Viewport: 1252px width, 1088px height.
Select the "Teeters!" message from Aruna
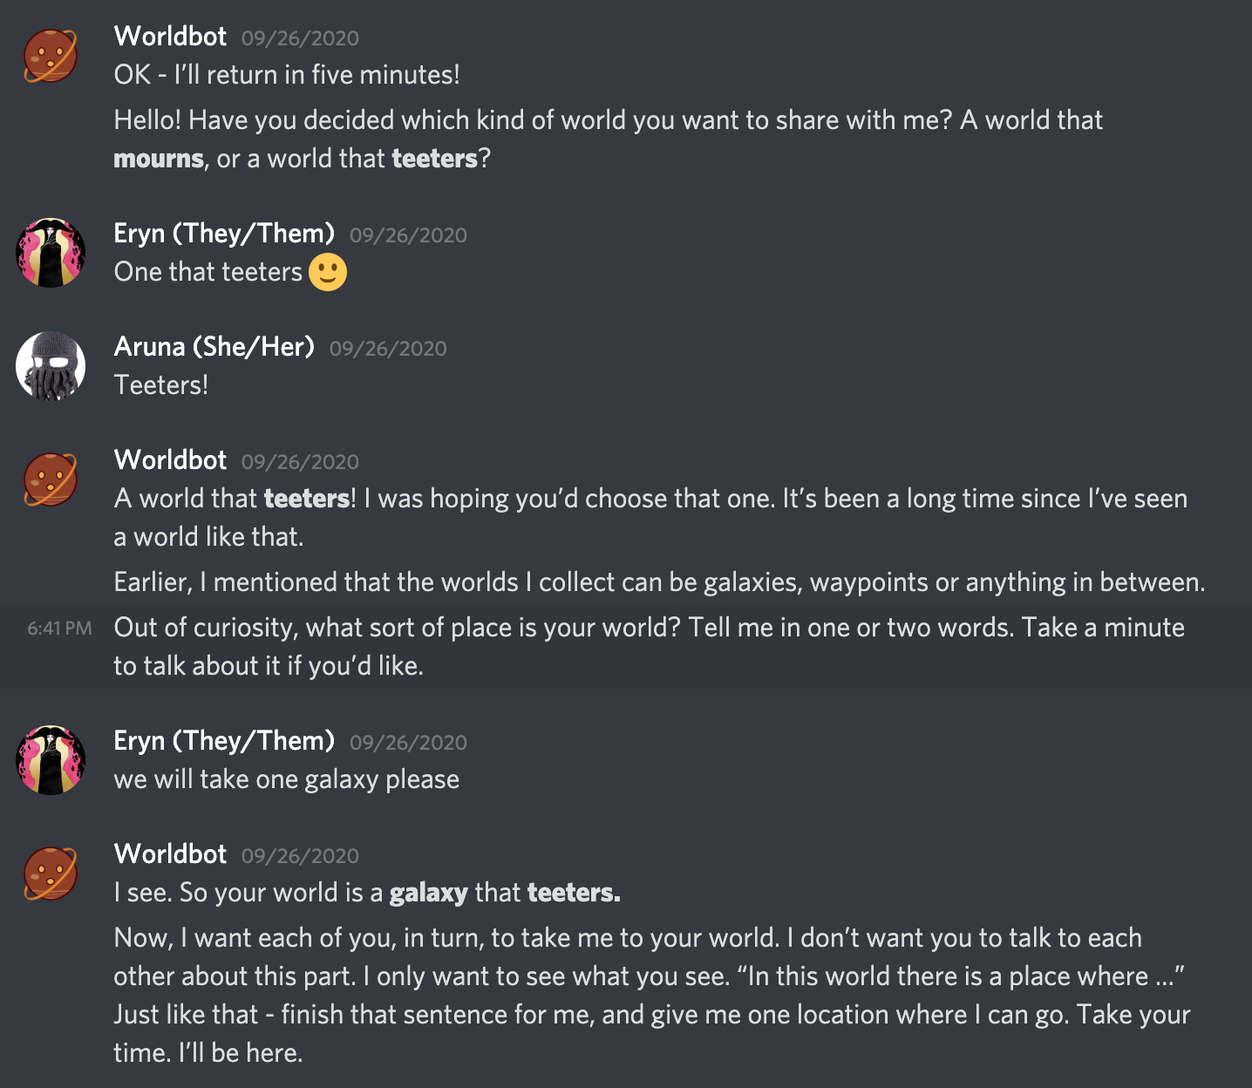coord(161,385)
